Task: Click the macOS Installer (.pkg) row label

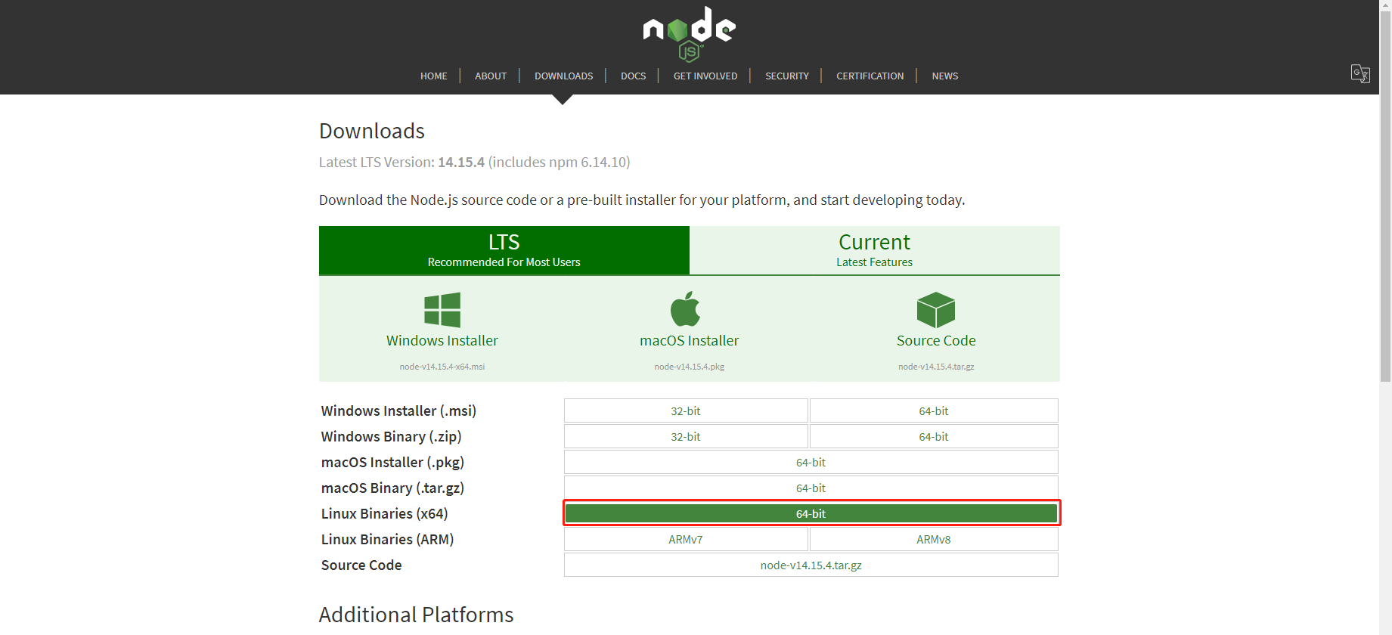Action: [392, 462]
